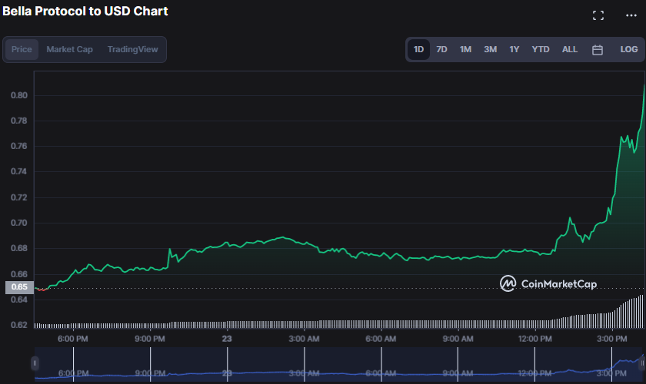
Task: Switch to the TradingView tab
Action: tap(132, 49)
